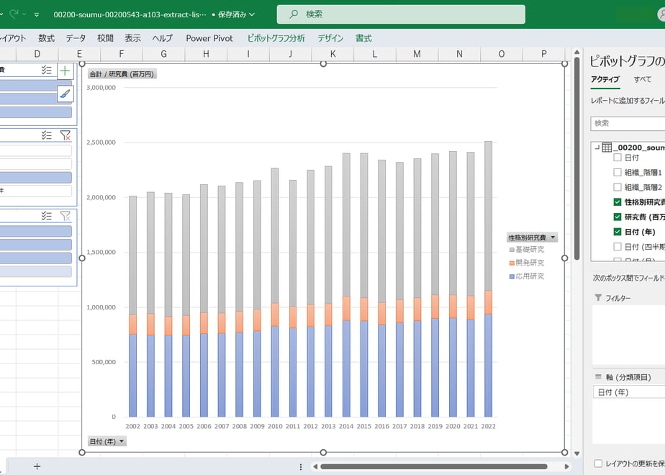Click the horizontal scrollbar right arrow

566,466
